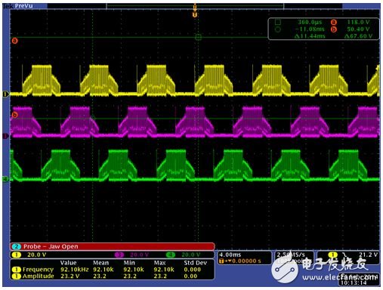
Task: Click the 'Δ11.44ms' cursor delta time readout
Action: [x=310, y=36]
